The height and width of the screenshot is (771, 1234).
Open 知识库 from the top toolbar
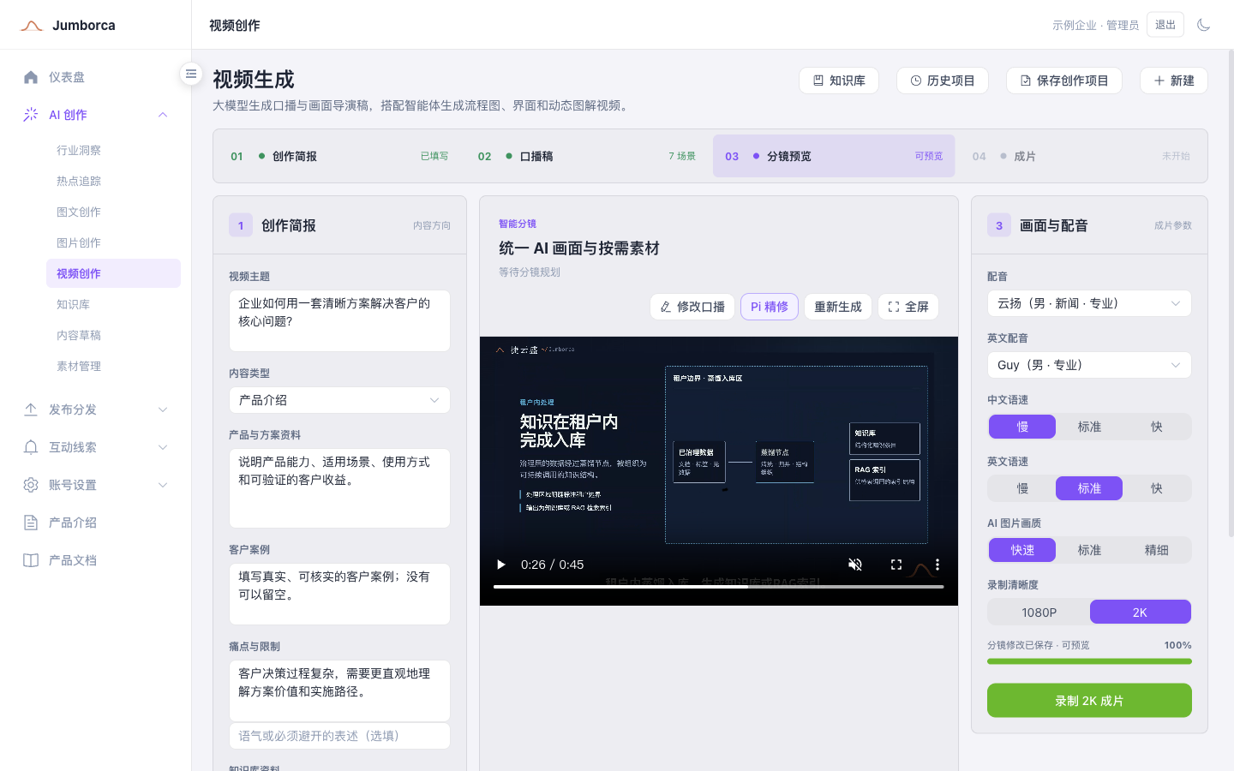839,81
